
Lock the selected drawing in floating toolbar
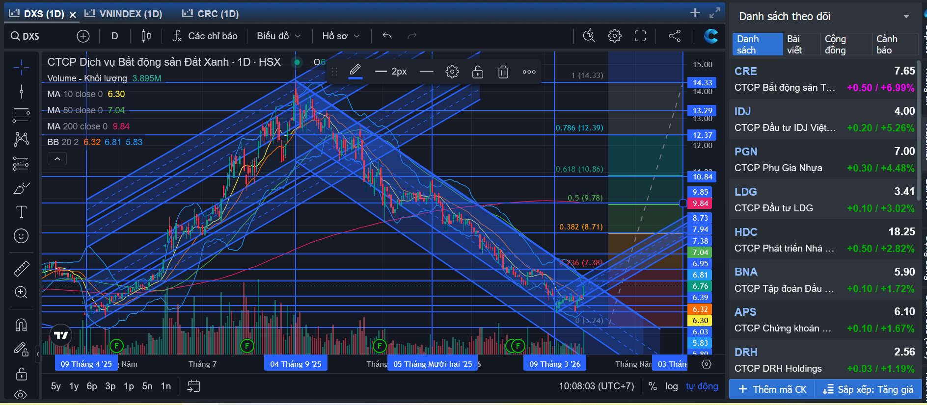pyautogui.click(x=478, y=72)
